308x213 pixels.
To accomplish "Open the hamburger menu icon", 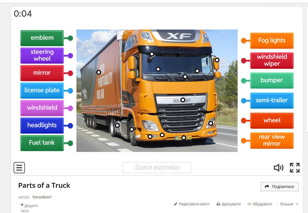I will pyautogui.click(x=19, y=168).
